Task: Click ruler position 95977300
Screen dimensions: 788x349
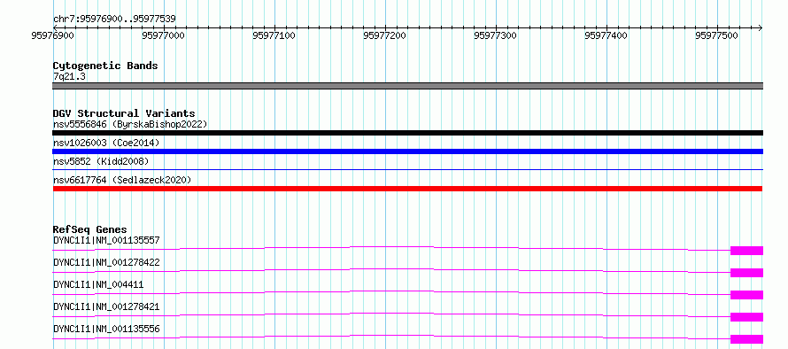Action: coord(495,35)
